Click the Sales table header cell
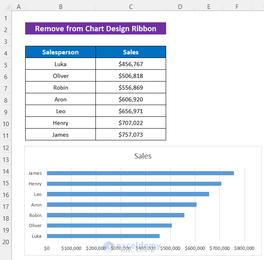This screenshot has width=264, height=260. click(x=131, y=52)
